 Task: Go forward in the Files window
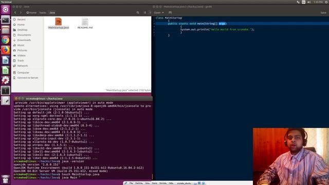21,12
